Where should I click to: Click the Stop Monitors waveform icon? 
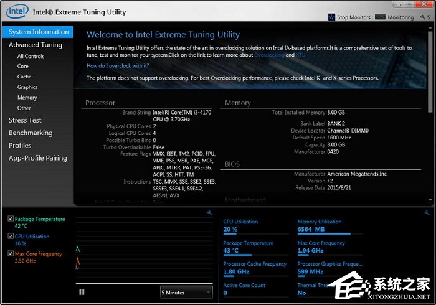(331, 17)
